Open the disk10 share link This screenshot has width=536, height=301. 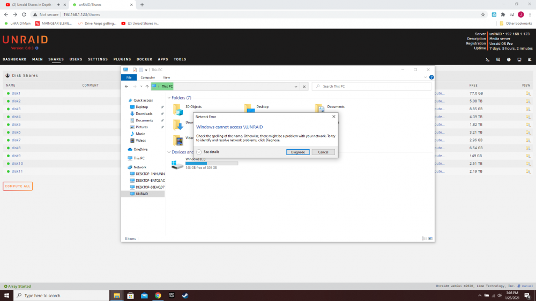pos(17,164)
